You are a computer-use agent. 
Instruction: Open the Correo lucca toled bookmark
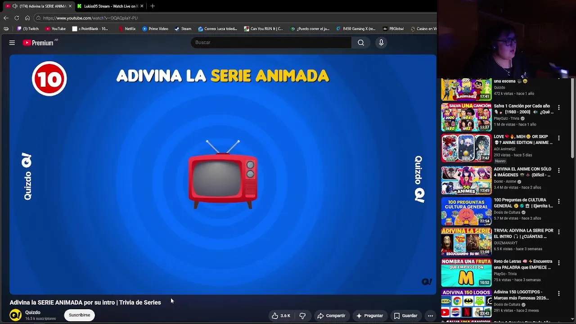(218, 29)
